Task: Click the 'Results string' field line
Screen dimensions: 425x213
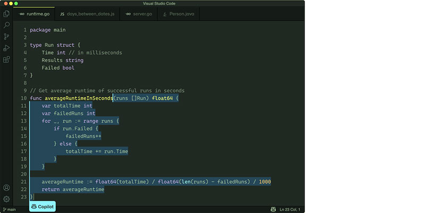Action: coord(63,60)
